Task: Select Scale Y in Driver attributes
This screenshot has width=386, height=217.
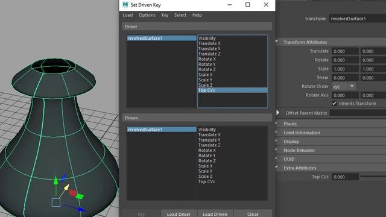Action: click(x=205, y=80)
